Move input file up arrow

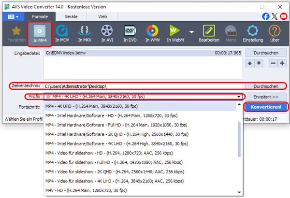click(250, 63)
